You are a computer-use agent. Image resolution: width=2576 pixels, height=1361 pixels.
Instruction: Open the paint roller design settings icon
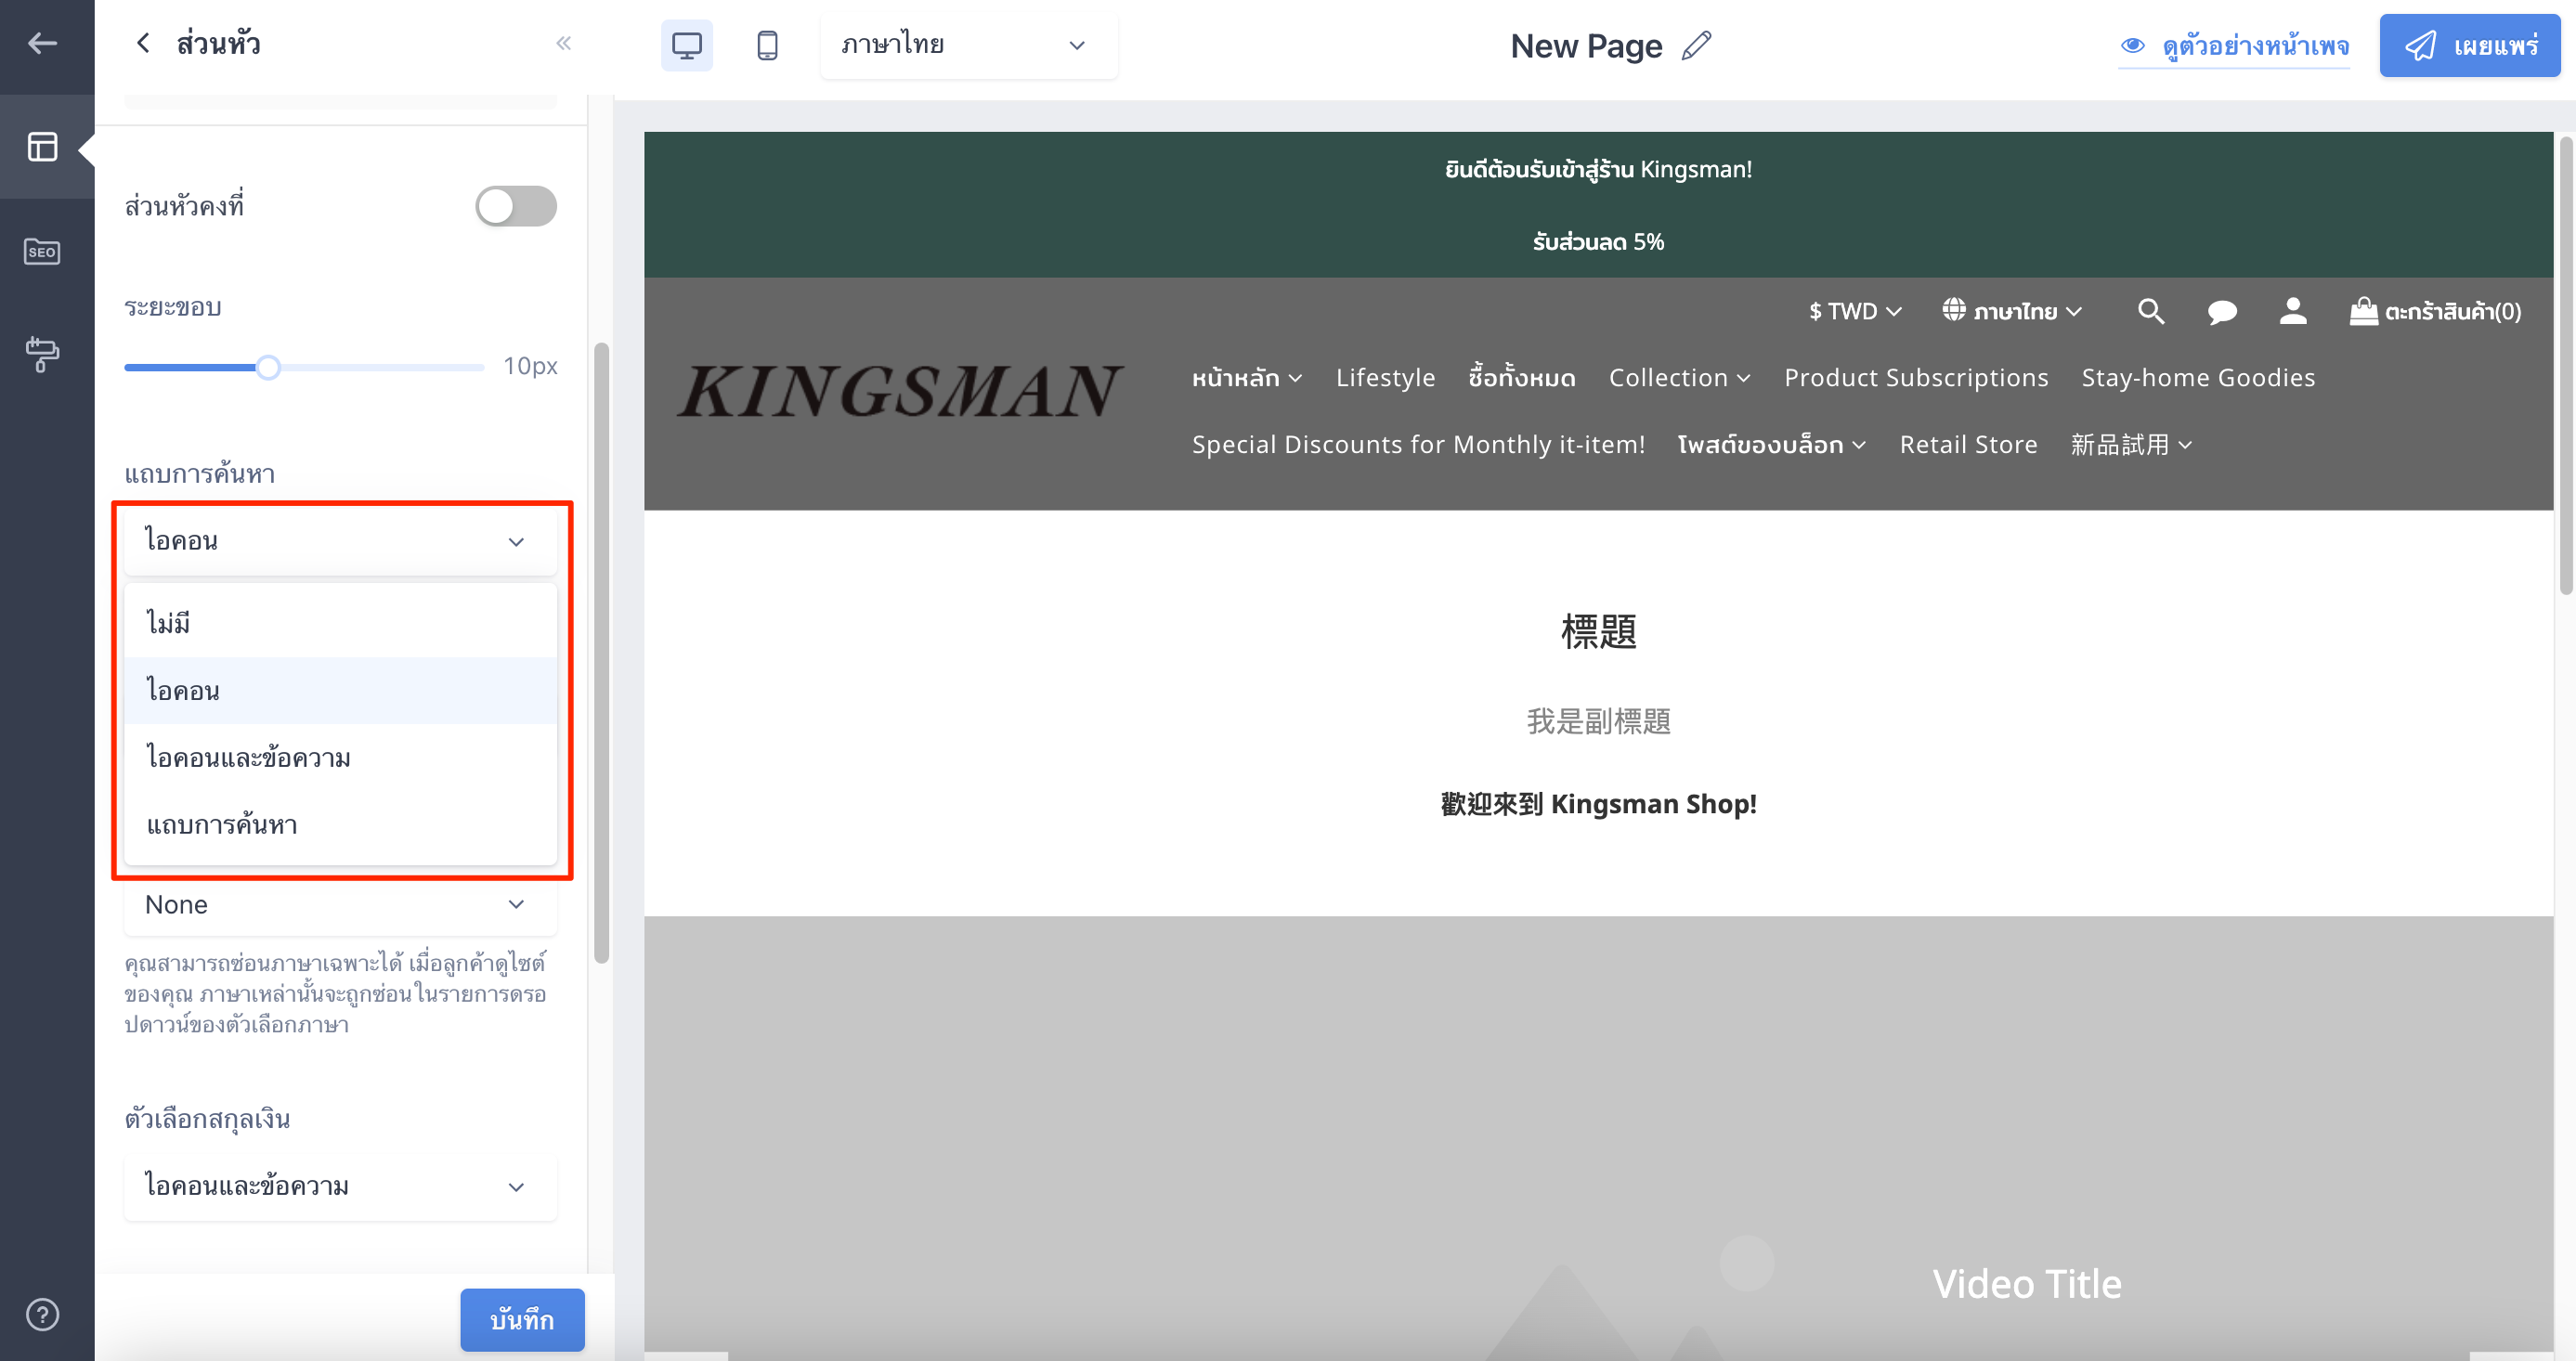click(x=42, y=354)
